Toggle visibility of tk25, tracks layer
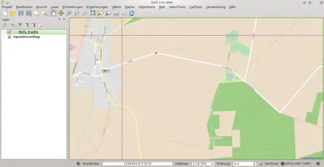Image resolution: width=324 pixels, height=167 pixels. coord(9,32)
